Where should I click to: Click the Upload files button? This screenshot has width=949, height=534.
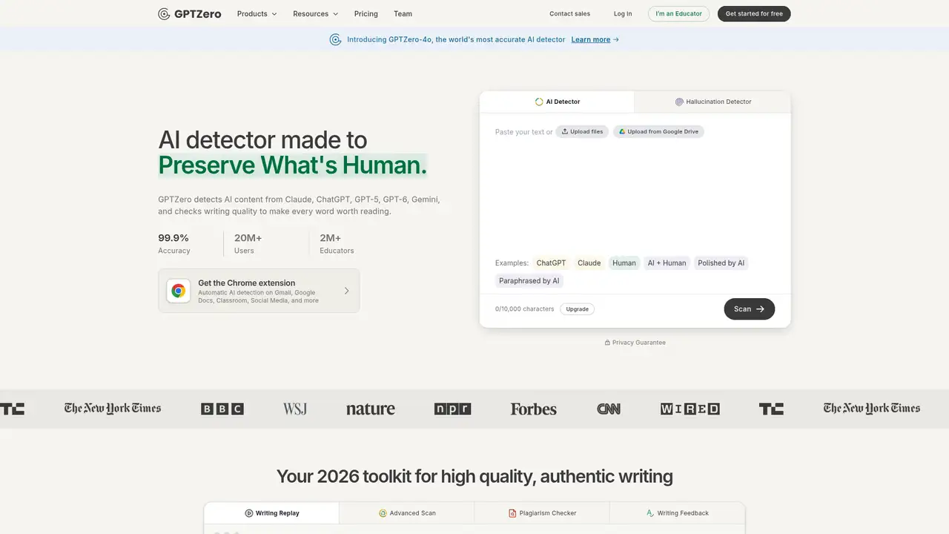pos(582,131)
